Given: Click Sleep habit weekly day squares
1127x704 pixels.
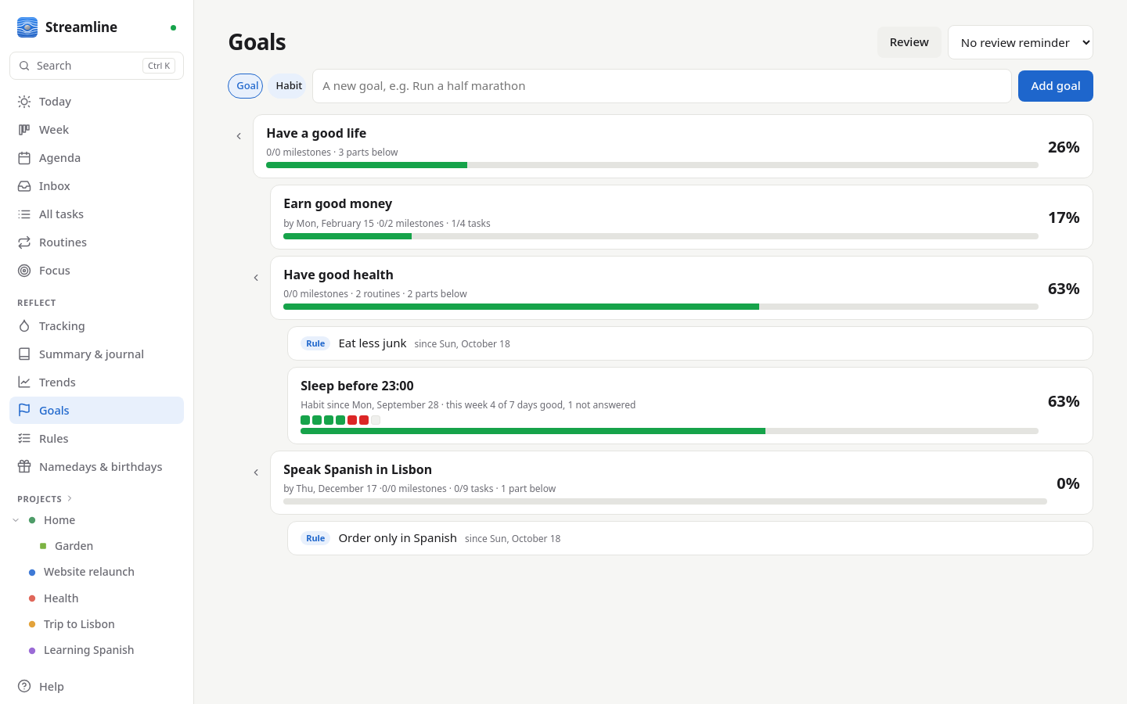Looking at the screenshot, I should (340, 420).
